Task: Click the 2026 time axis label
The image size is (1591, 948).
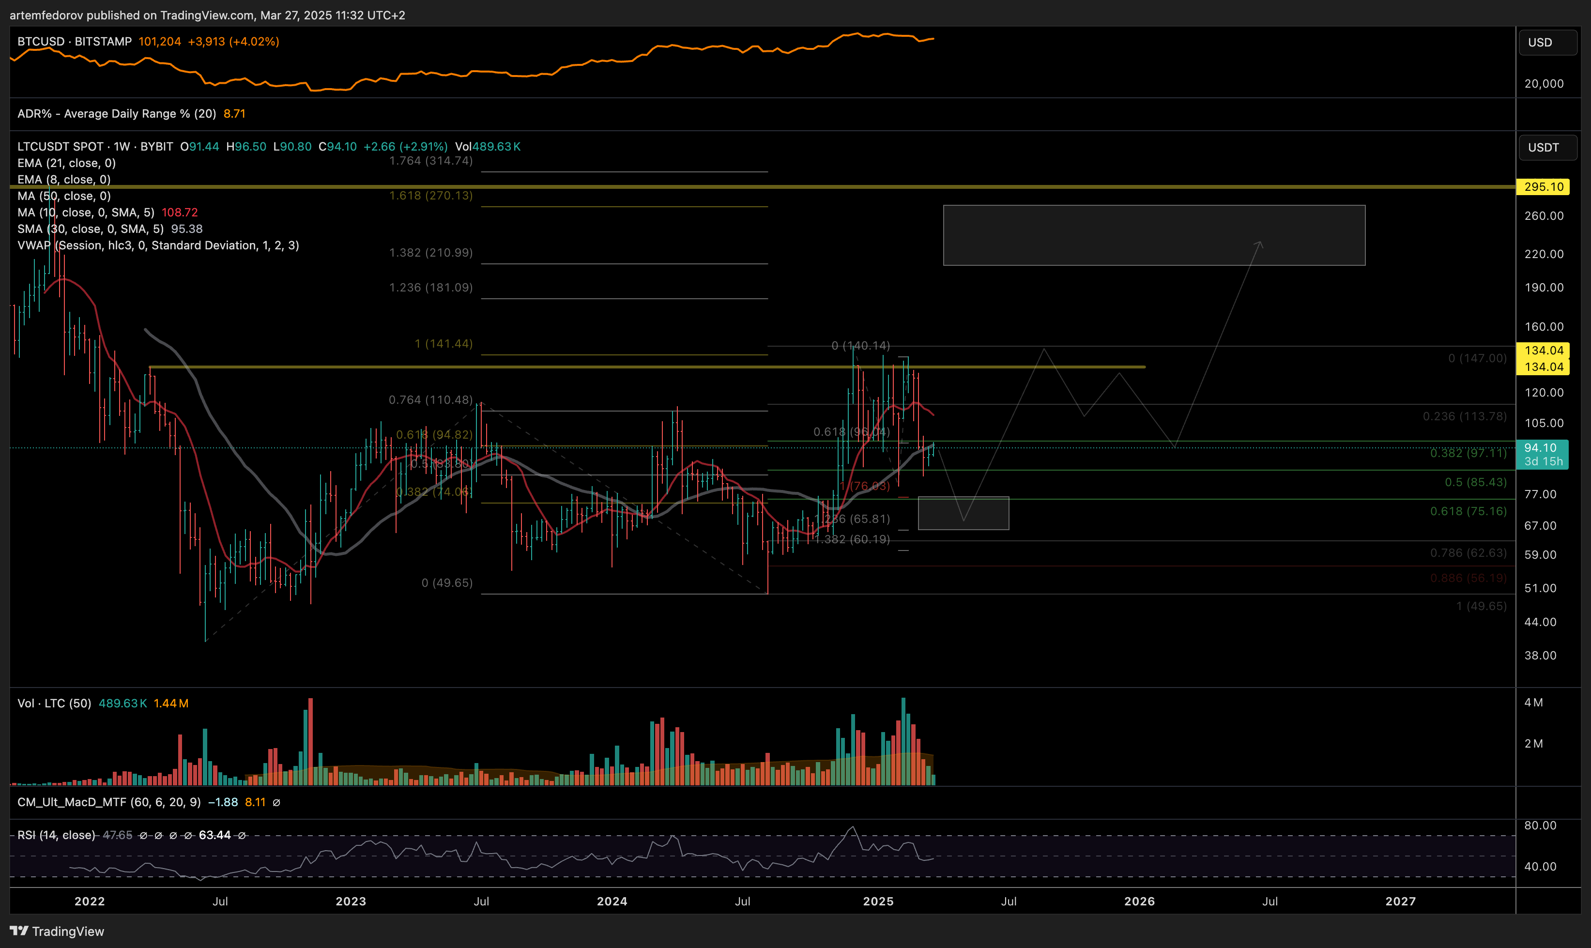Action: point(1139,902)
